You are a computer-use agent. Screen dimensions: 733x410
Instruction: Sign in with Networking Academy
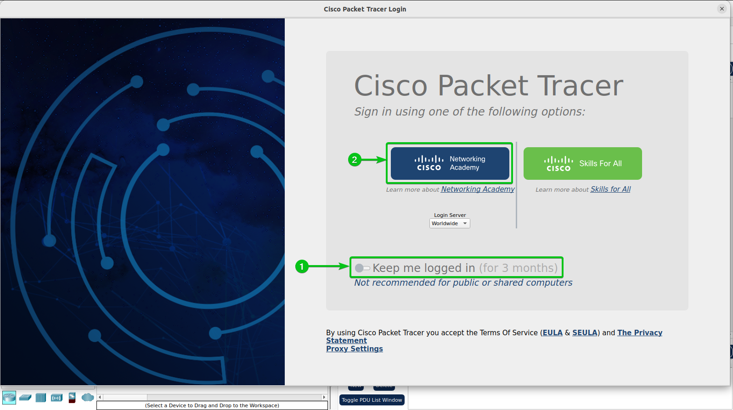[450, 163]
